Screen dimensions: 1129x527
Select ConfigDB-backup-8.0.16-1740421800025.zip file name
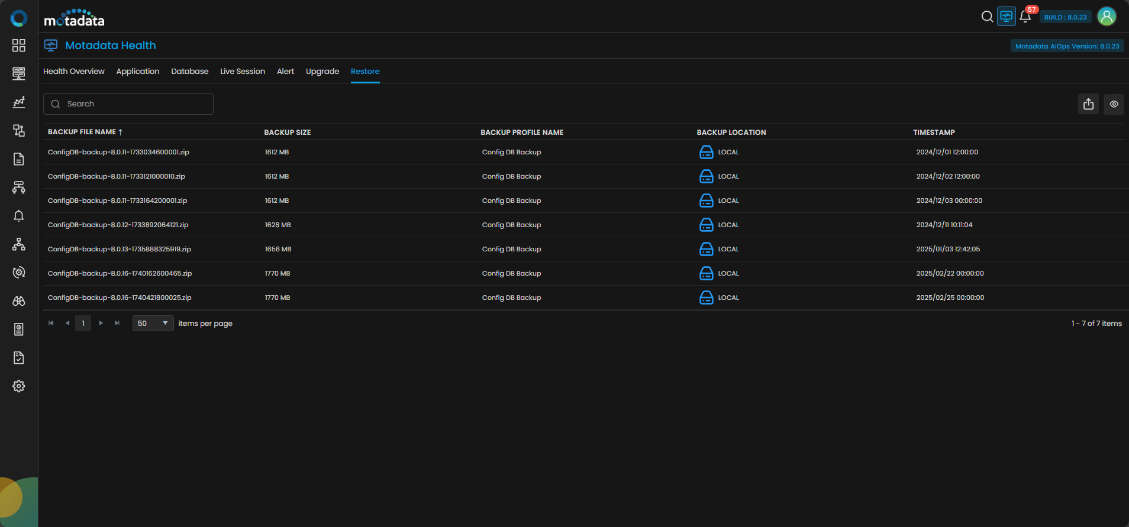point(120,298)
